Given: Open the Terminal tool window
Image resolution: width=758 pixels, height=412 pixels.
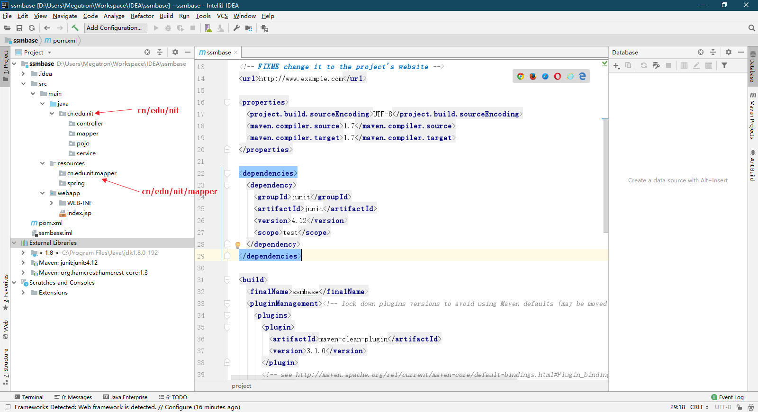Looking at the screenshot, I should click(x=29, y=397).
